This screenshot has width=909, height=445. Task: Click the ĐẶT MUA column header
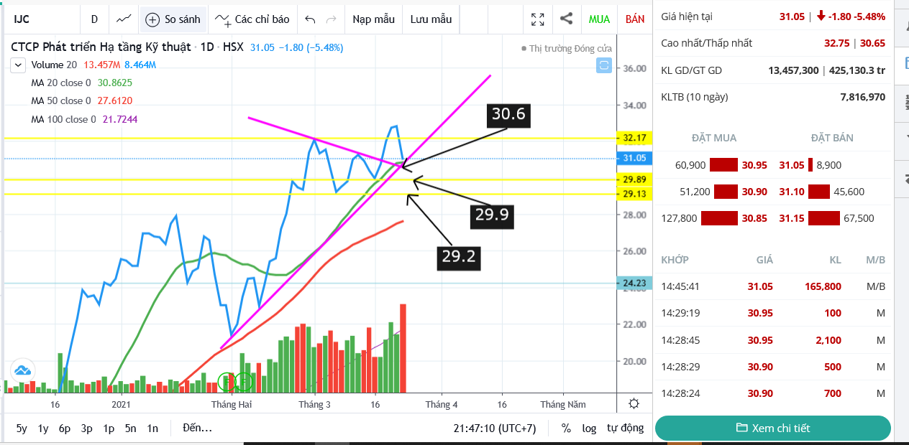click(x=713, y=138)
